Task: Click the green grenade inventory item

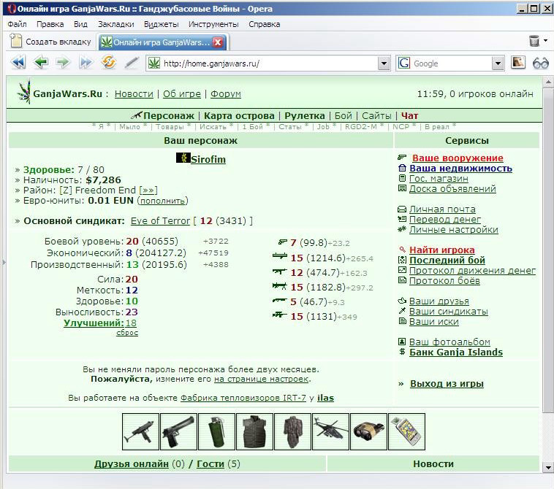Action: (x=216, y=432)
